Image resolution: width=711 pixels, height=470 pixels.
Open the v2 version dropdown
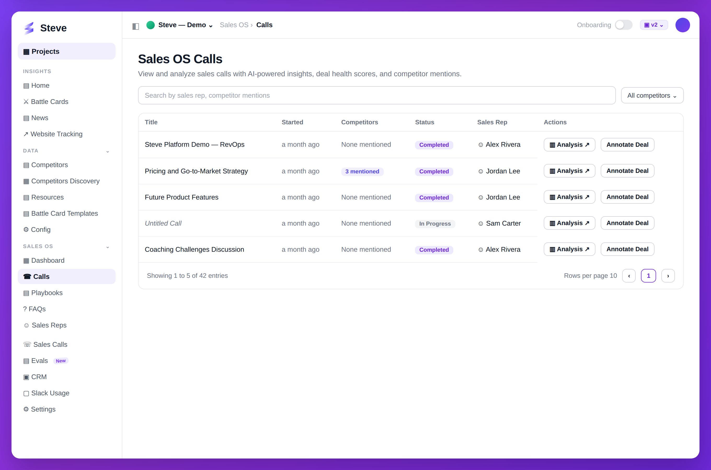pyautogui.click(x=654, y=25)
